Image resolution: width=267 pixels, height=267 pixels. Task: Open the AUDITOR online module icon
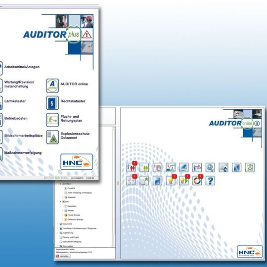[x=52, y=86]
